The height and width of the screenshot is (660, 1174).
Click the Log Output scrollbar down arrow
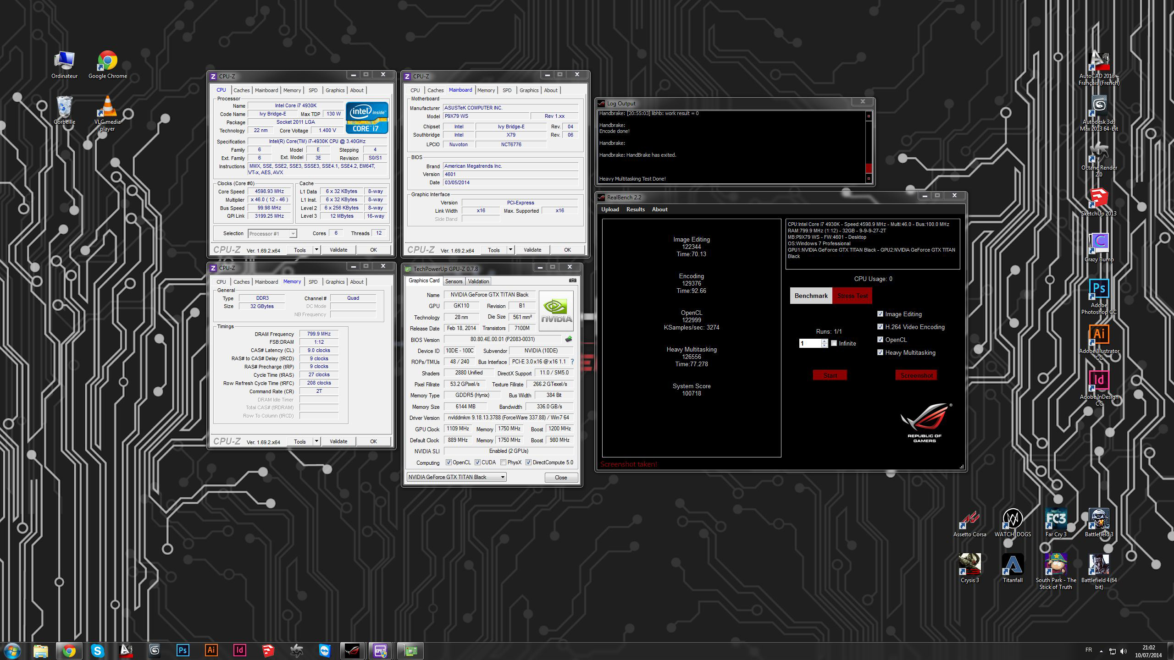[868, 178]
